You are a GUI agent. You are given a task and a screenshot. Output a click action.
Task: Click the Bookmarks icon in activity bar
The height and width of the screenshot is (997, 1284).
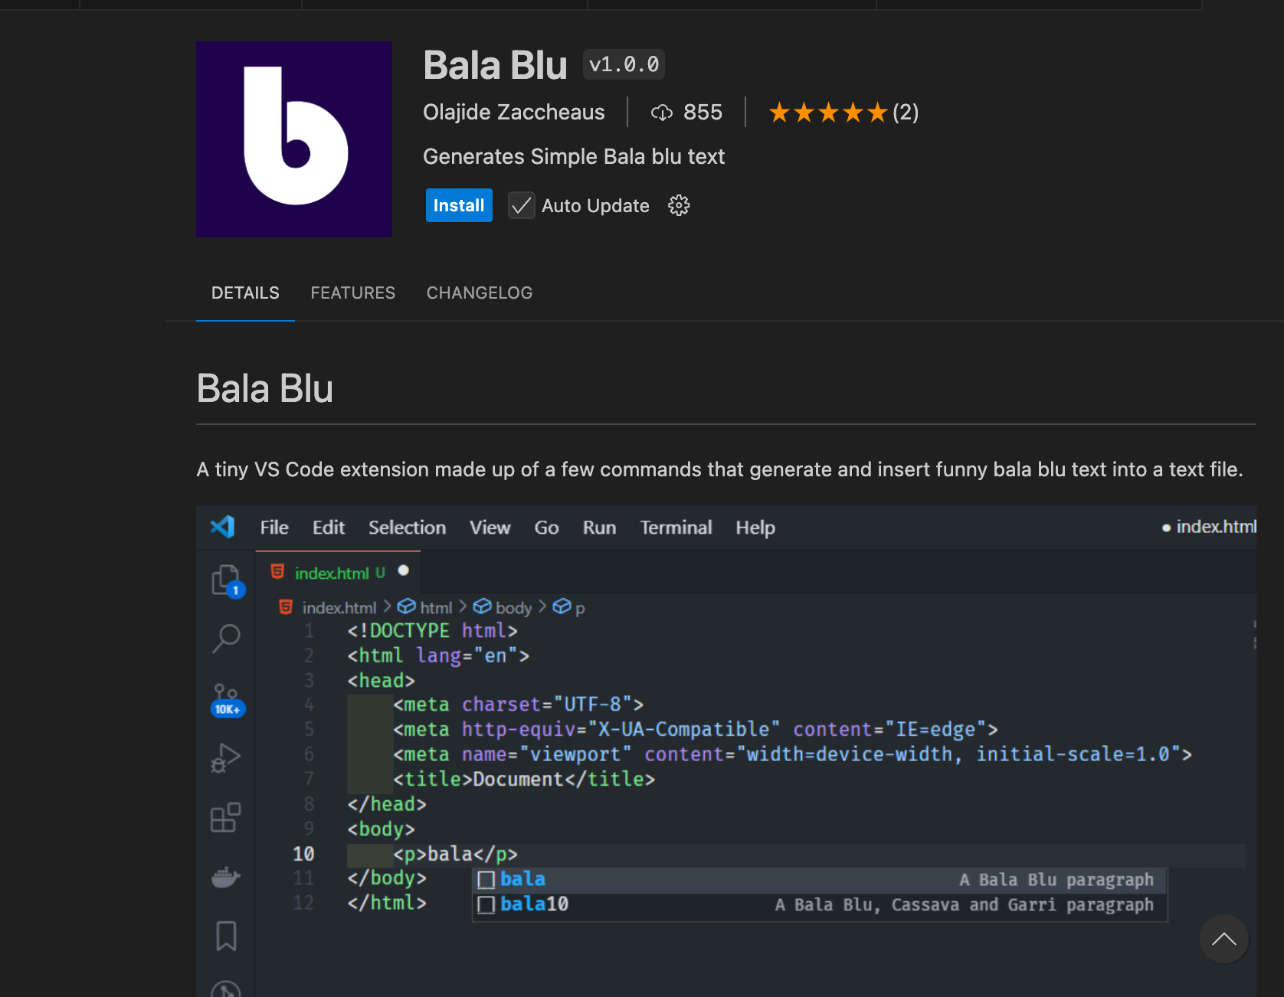pyautogui.click(x=226, y=936)
